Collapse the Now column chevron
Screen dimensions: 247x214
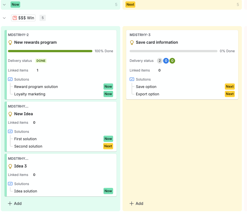click(4, 5)
